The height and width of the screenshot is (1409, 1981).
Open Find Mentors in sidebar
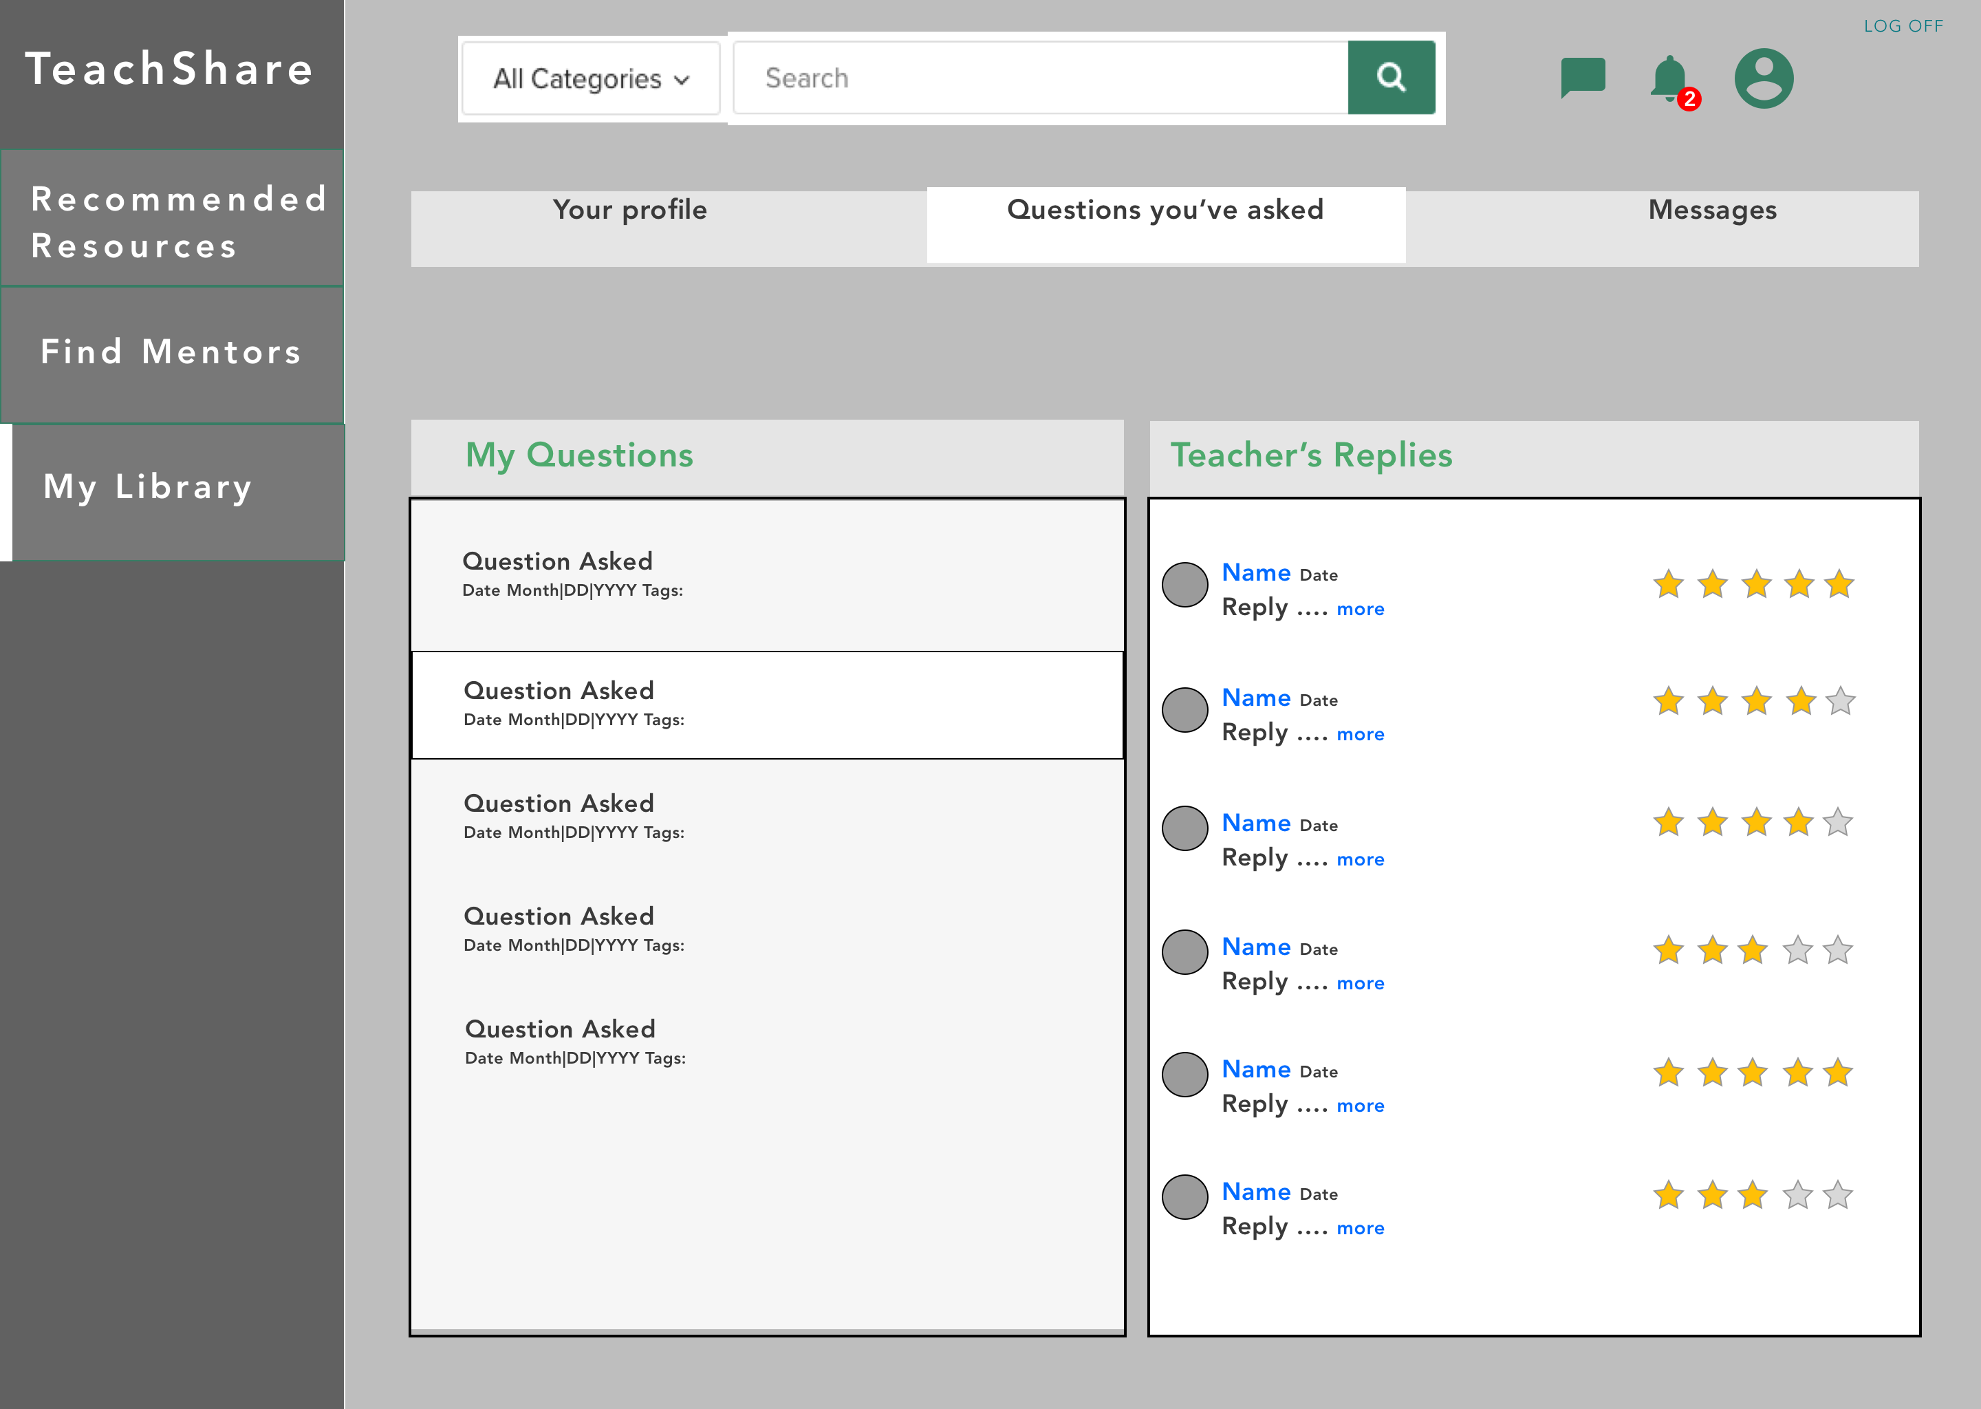coord(172,352)
